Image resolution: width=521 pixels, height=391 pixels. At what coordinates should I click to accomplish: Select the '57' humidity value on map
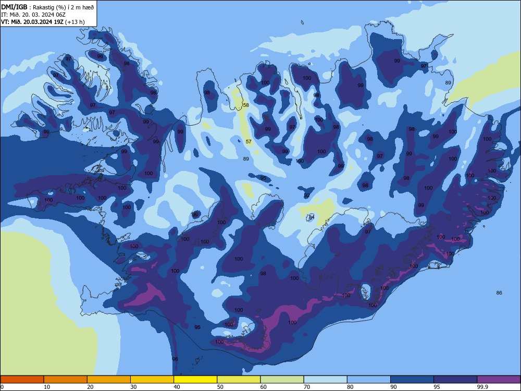249,142
